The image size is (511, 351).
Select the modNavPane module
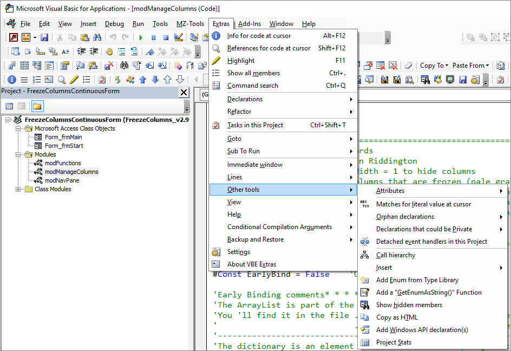click(62, 180)
